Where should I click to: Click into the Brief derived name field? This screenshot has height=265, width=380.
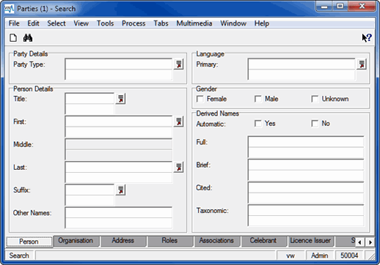click(x=306, y=170)
